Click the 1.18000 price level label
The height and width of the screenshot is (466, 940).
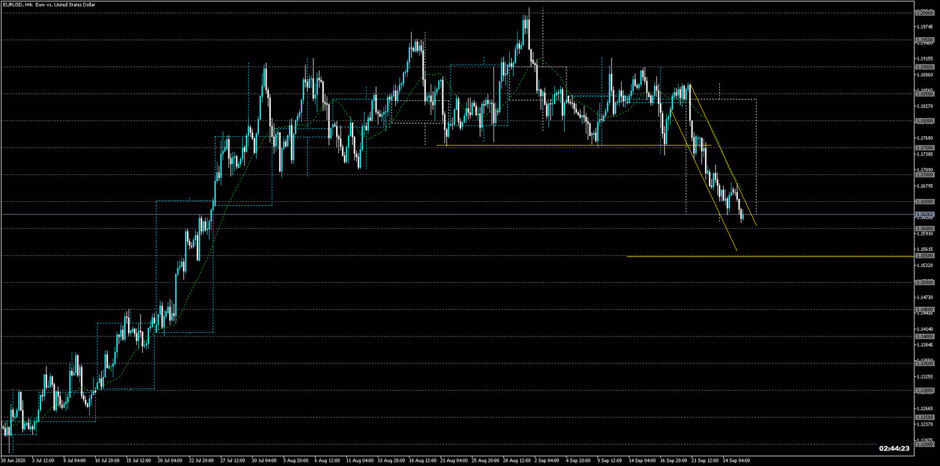(x=925, y=121)
